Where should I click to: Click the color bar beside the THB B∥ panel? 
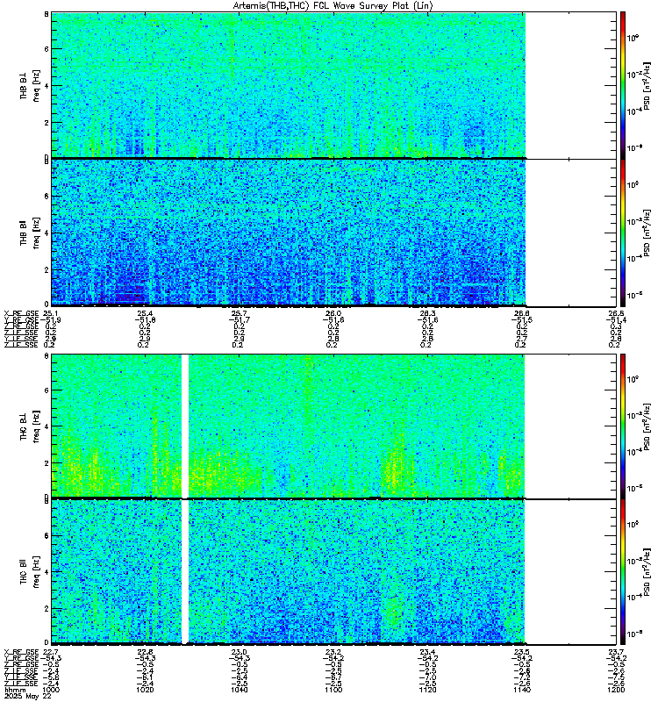623,233
